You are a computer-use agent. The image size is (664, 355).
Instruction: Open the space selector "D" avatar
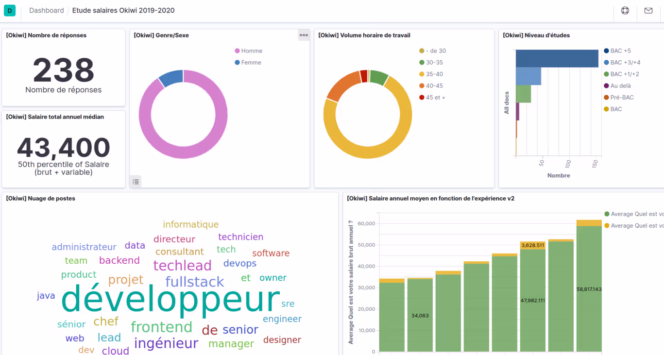pyautogui.click(x=10, y=10)
